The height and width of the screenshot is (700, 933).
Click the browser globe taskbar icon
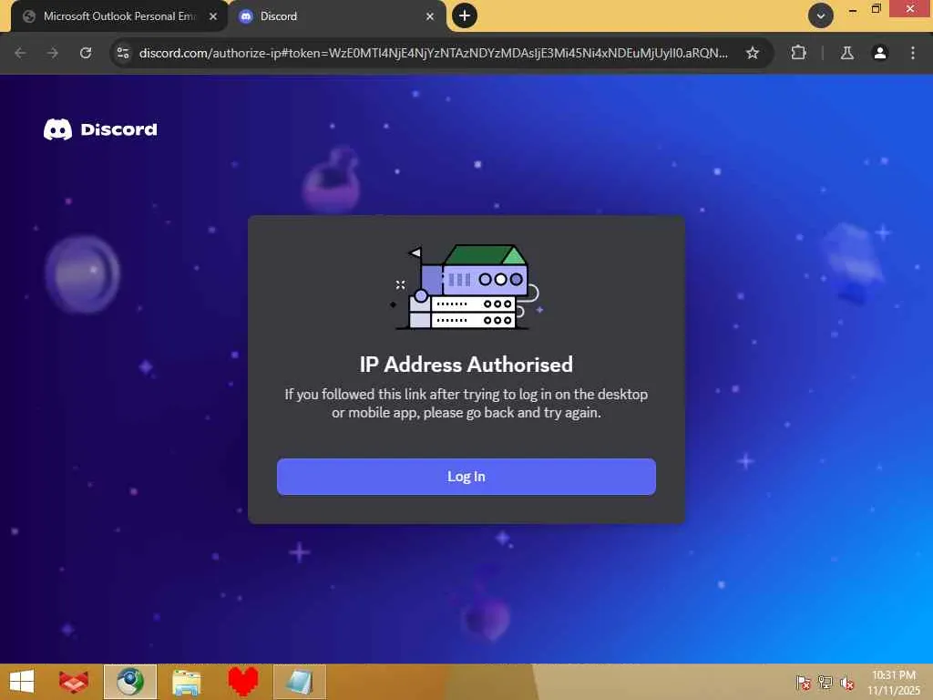pyautogui.click(x=130, y=682)
